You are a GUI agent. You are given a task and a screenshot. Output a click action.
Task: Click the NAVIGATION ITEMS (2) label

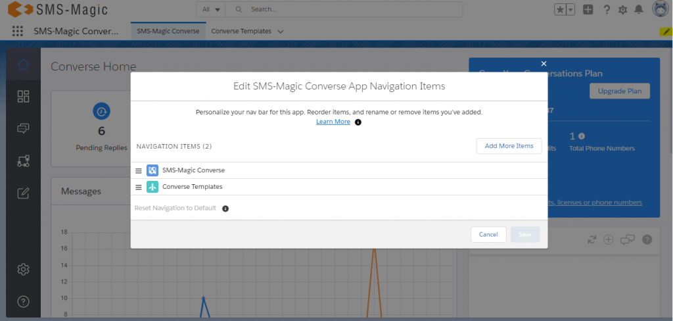[174, 147]
